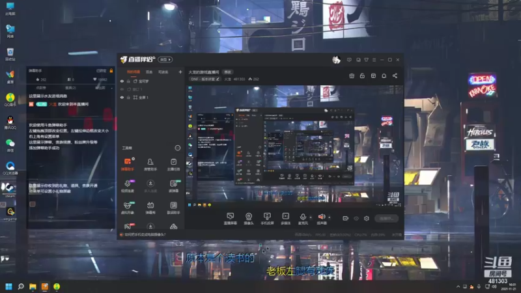Open the 弹幕秀 tool icon
Image resolution: width=521 pixels, height=293 pixels.
coord(150,208)
